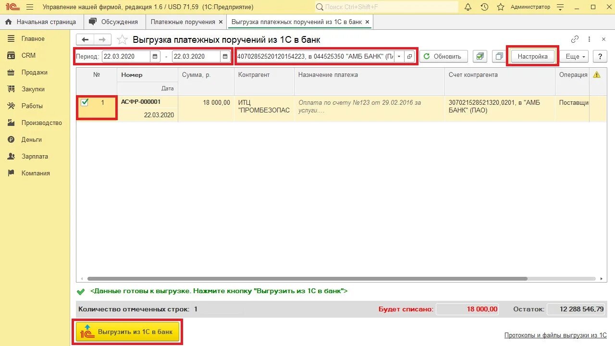615x346 pixels.
Task: Click the warning triangle column header
Action: pyautogui.click(x=597, y=75)
